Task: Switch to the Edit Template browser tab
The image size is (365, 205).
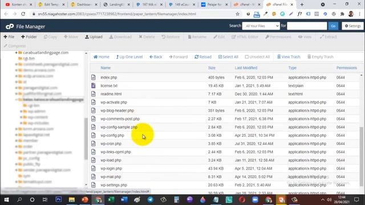Action: click(51, 5)
